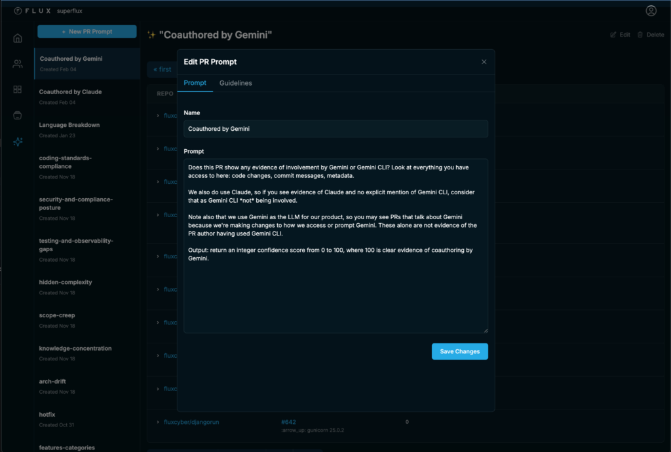Screen dimensions: 671x452
Task: Open the Users icon in sidebar
Action: pos(18,64)
